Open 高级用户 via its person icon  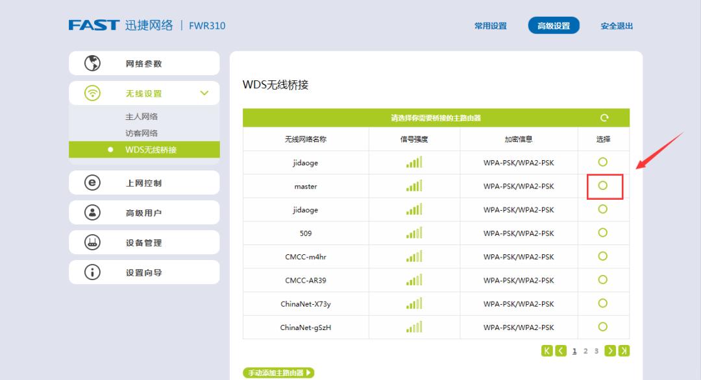pos(93,212)
